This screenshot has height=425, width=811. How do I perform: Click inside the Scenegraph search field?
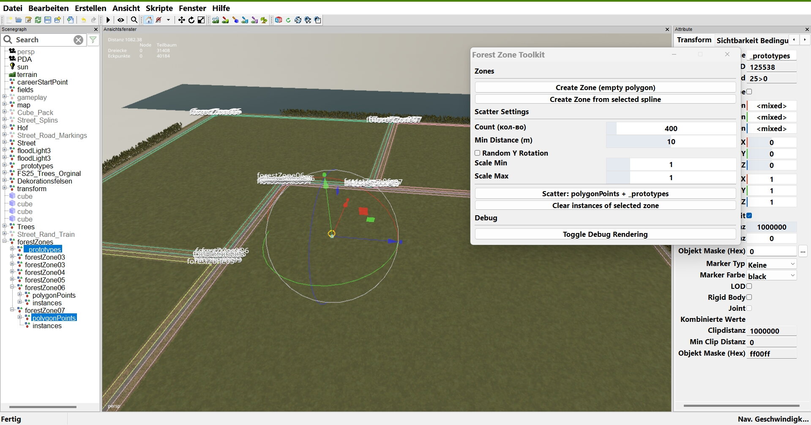click(42, 39)
